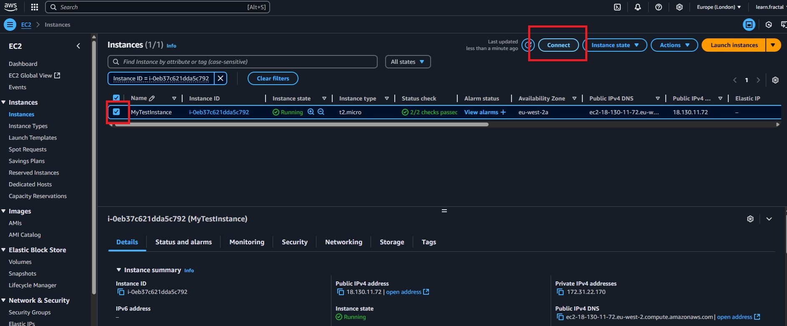This screenshot has width=787, height=326.
Task: Toggle the select-all header checkbox
Action: (x=116, y=98)
